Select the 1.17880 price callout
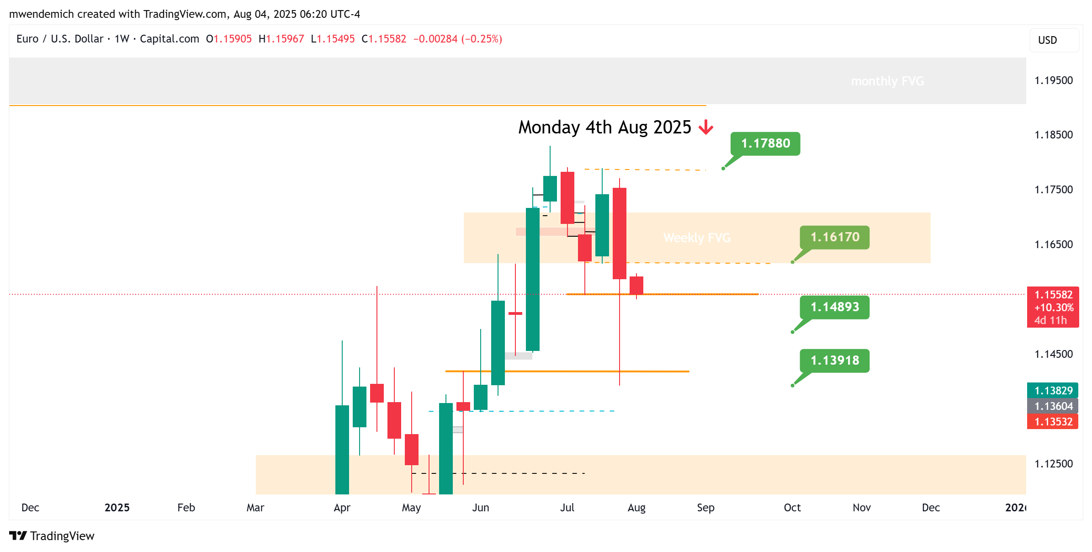The image size is (1092, 552). (765, 143)
